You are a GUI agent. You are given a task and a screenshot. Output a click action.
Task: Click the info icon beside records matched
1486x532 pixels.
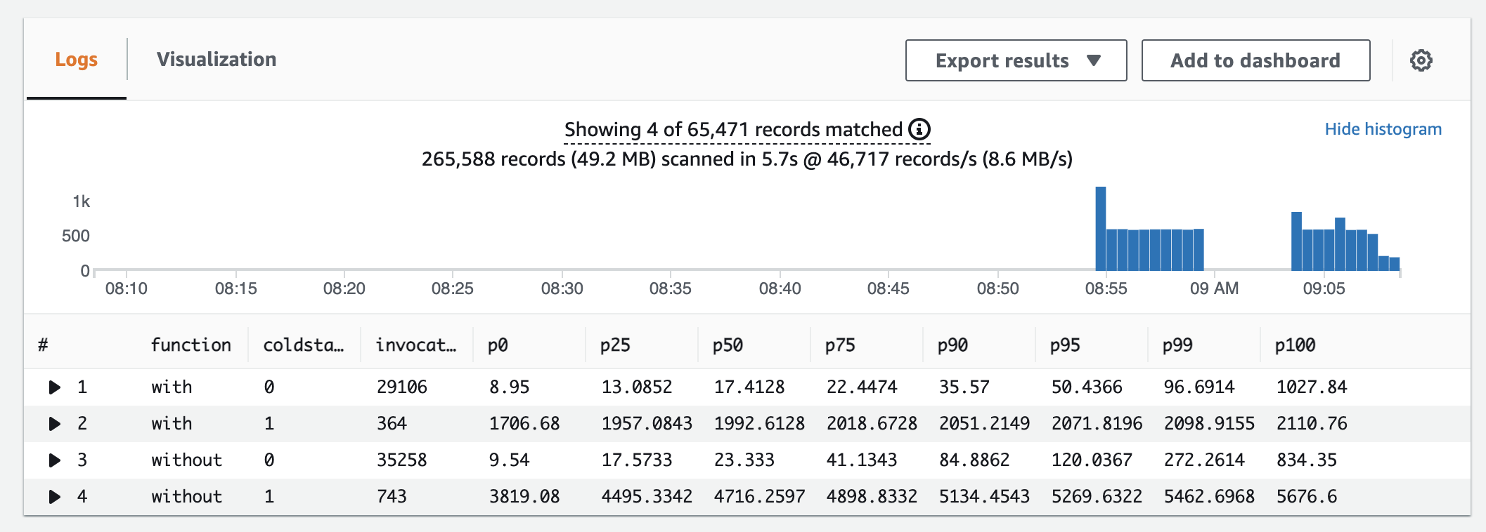tap(919, 129)
